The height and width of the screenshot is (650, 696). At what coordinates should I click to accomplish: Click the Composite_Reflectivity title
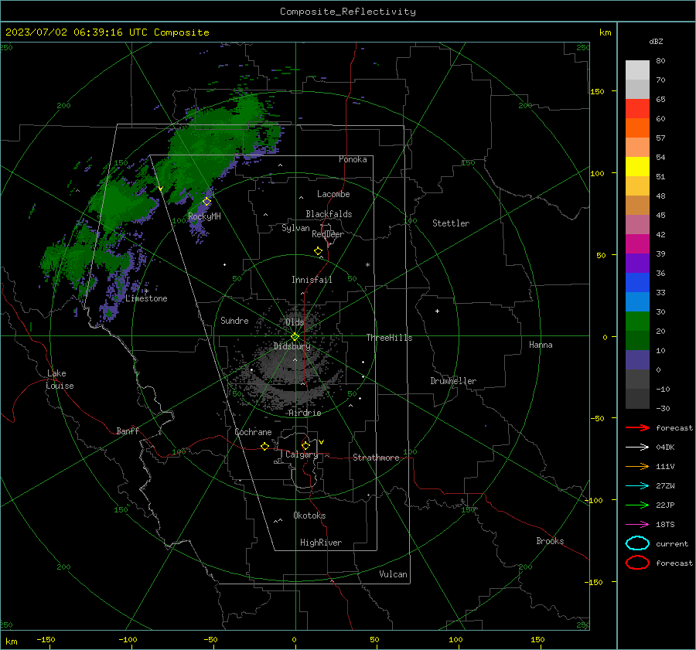coord(347,12)
